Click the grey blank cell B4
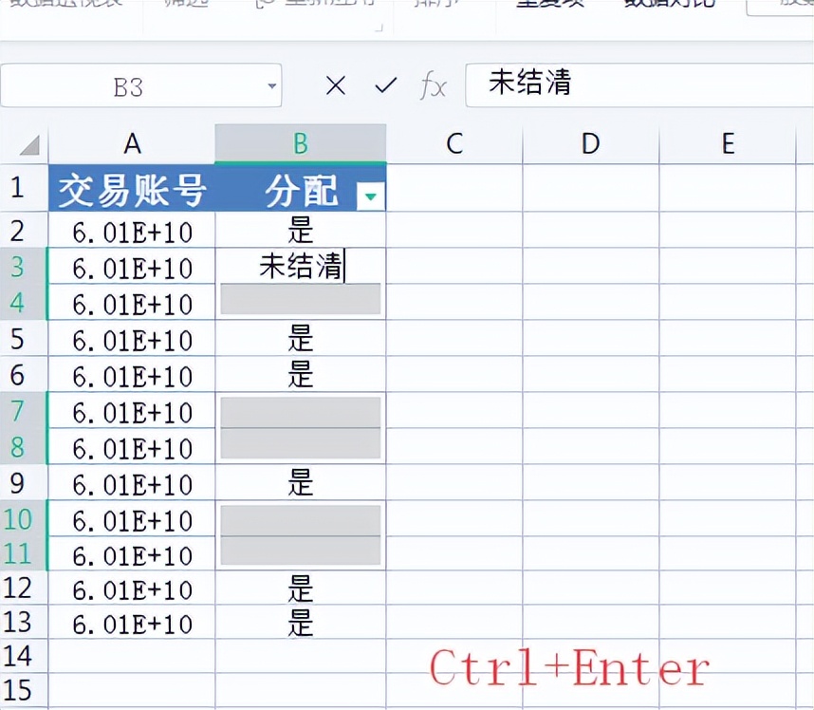Image resolution: width=814 pixels, height=710 pixels. coord(301,300)
